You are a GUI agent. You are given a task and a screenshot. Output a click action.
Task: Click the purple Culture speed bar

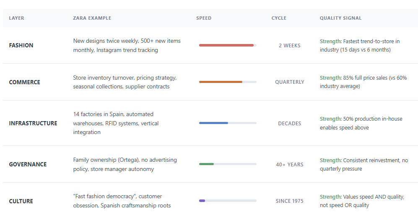(x=202, y=201)
